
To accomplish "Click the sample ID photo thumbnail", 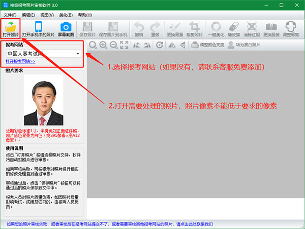I will (x=43, y=101).
